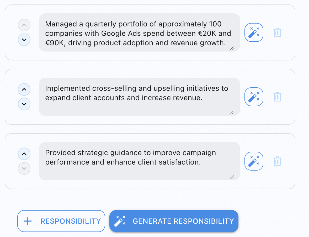Screen dimensions: 309x237
Task: Click the grayed down chevron on the last entry
Action: pos(24,168)
